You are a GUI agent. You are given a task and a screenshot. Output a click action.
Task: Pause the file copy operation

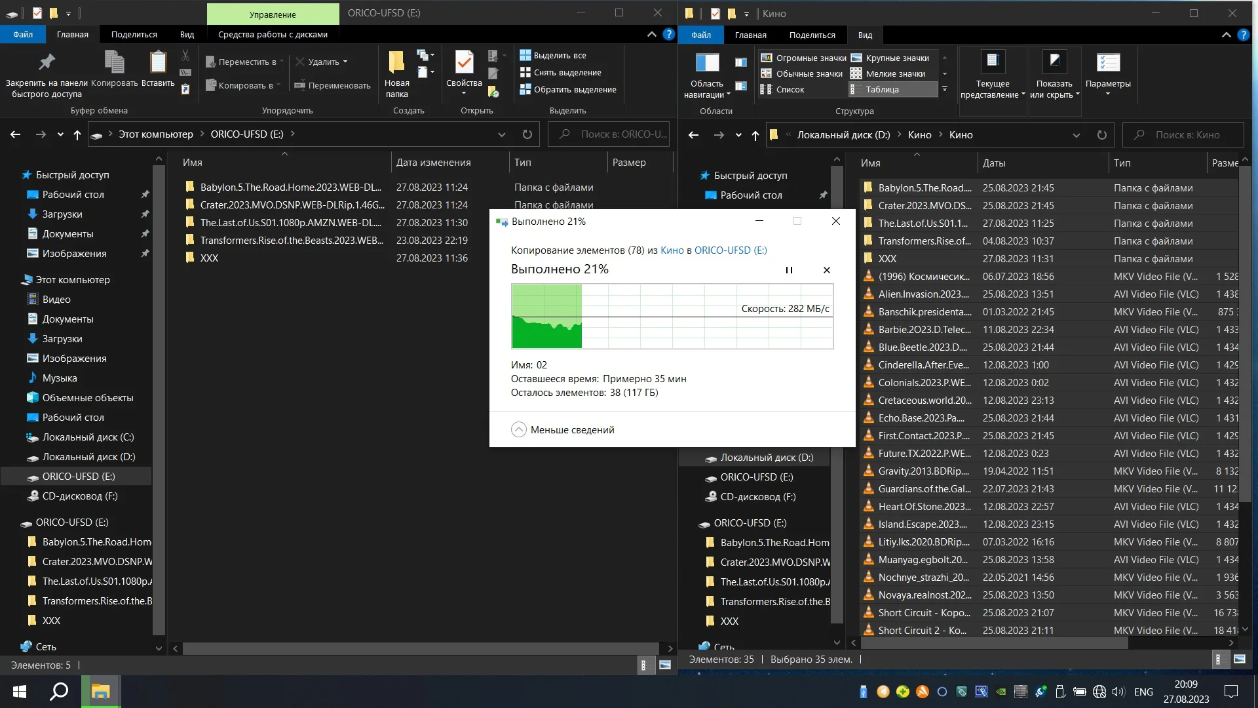click(789, 270)
